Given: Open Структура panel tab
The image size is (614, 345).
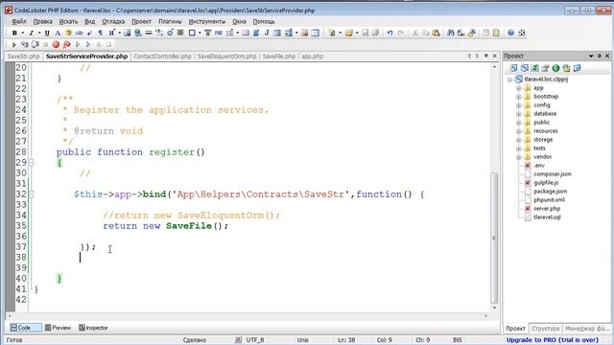Looking at the screenshot, I should click(546, 328).
